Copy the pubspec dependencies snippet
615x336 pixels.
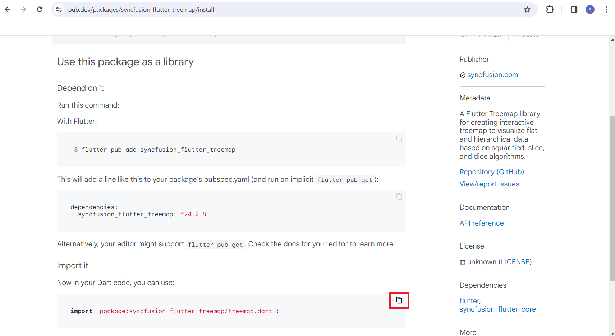tap(399, 197)
